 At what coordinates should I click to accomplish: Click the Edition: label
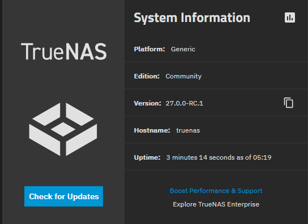(x=147, y=76)
